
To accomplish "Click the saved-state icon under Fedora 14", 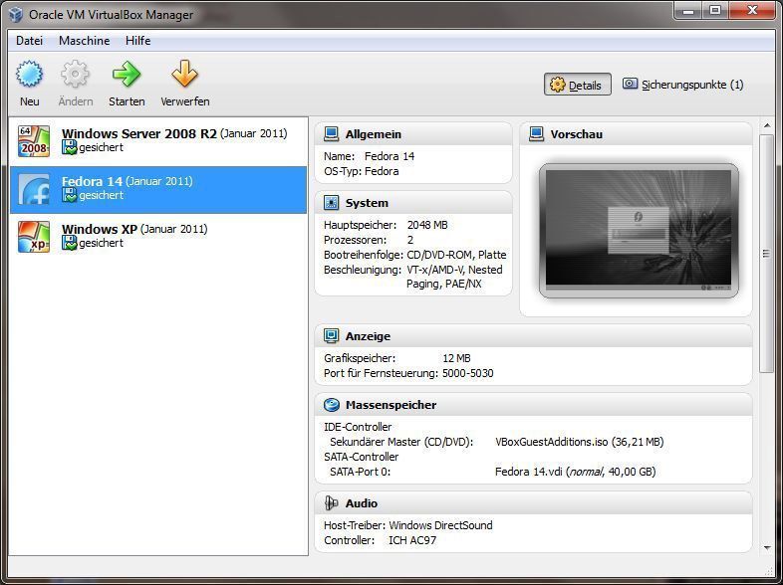I will click(70, 196).
